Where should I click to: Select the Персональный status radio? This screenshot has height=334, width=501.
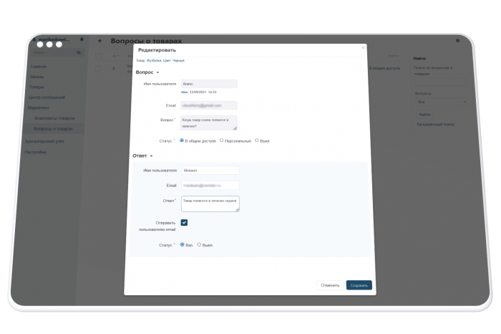click(221, 140)
